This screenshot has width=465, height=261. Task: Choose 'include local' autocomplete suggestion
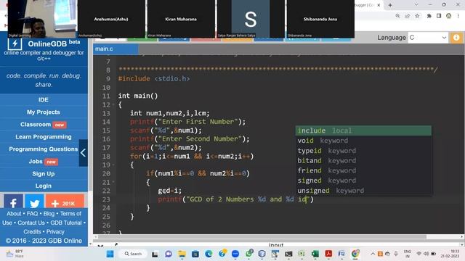coord(363,130)
